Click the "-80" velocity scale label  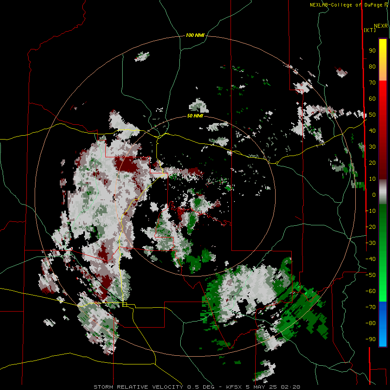coord(370,323)
